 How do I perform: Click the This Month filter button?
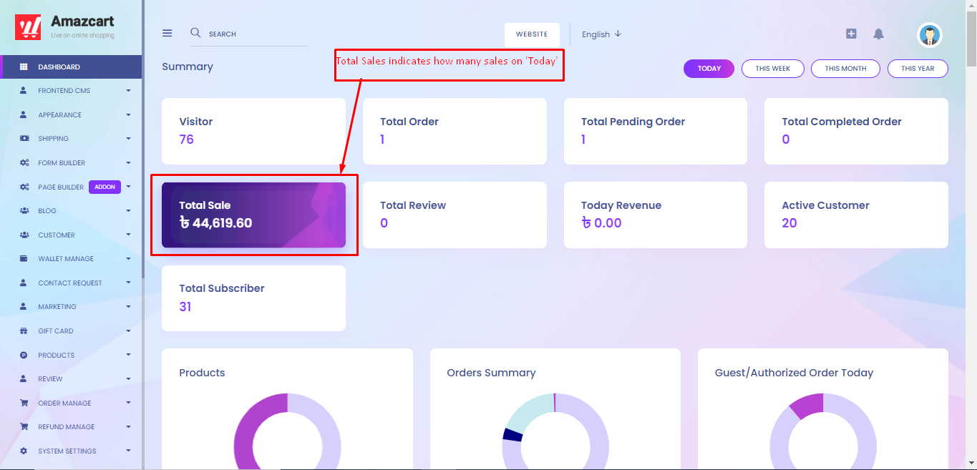pos(845,69)
